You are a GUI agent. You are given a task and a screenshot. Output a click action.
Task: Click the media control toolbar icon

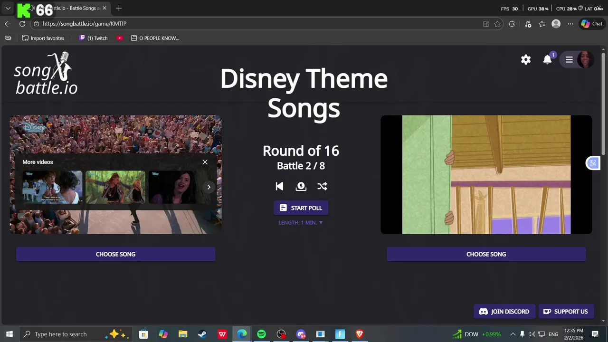(528, 24)
